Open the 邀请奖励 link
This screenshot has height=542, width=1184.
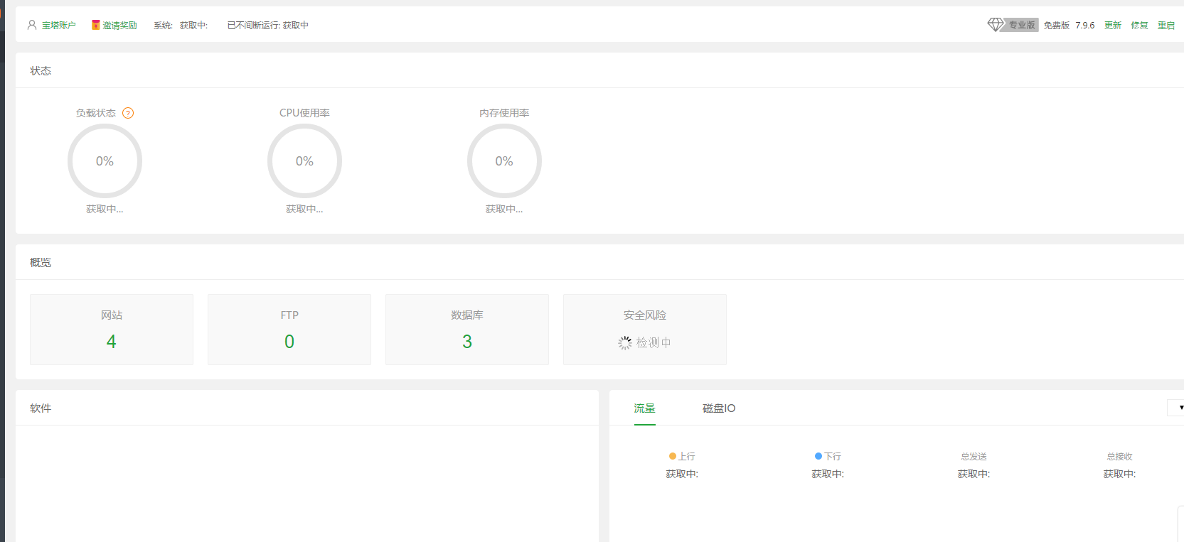(119, 26)
